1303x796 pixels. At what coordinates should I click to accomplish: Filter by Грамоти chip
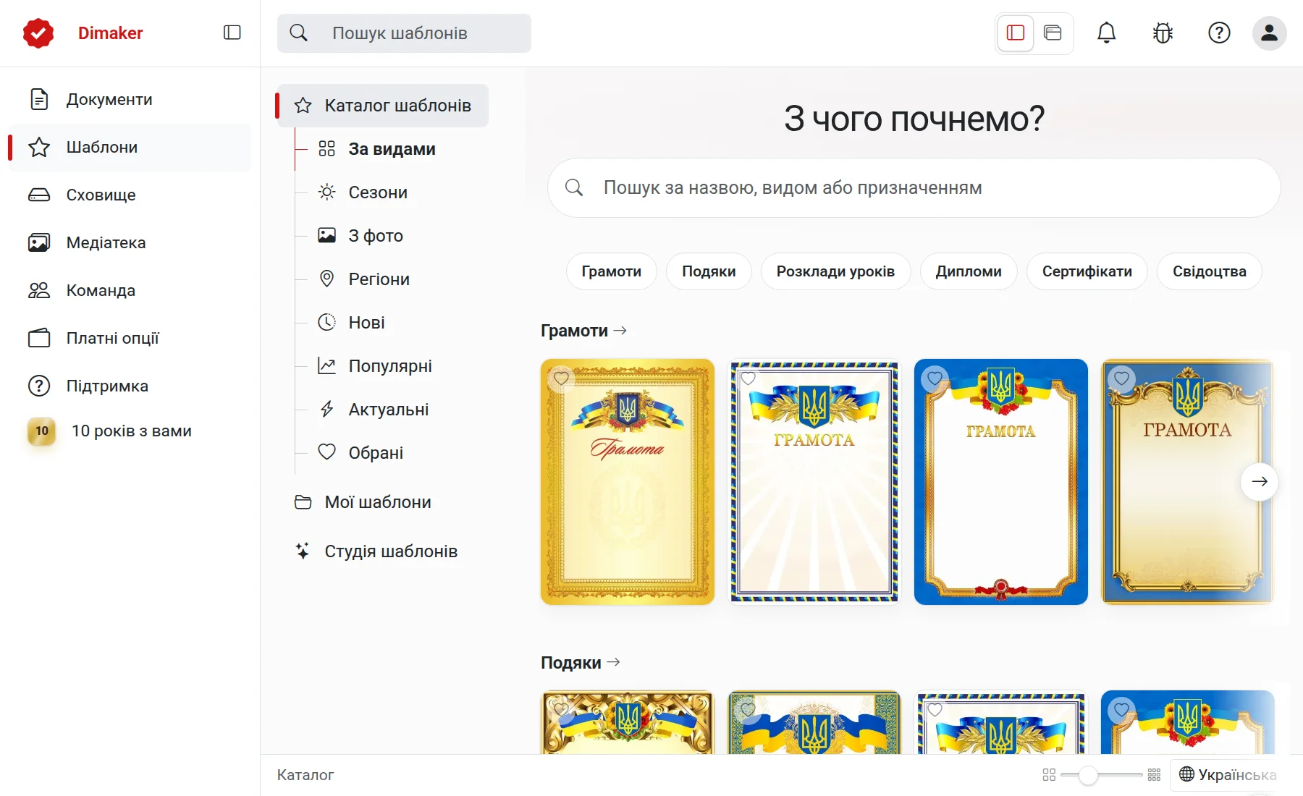612,271
